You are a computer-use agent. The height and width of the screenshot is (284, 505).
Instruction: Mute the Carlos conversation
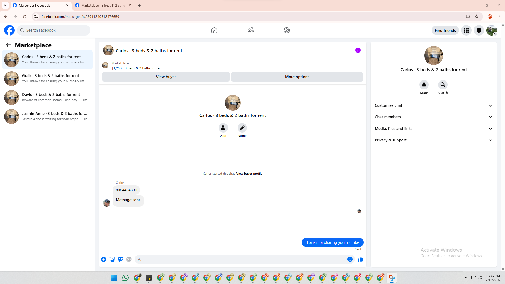click(424, 85)
